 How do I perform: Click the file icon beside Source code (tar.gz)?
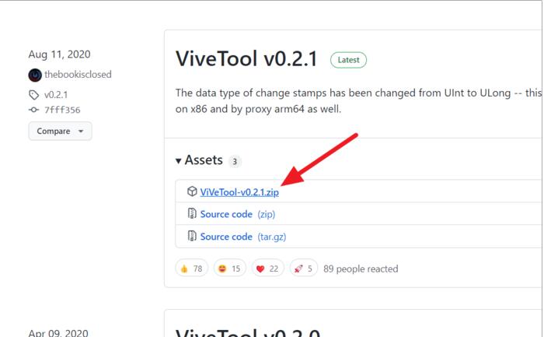[x=192, y=236]
